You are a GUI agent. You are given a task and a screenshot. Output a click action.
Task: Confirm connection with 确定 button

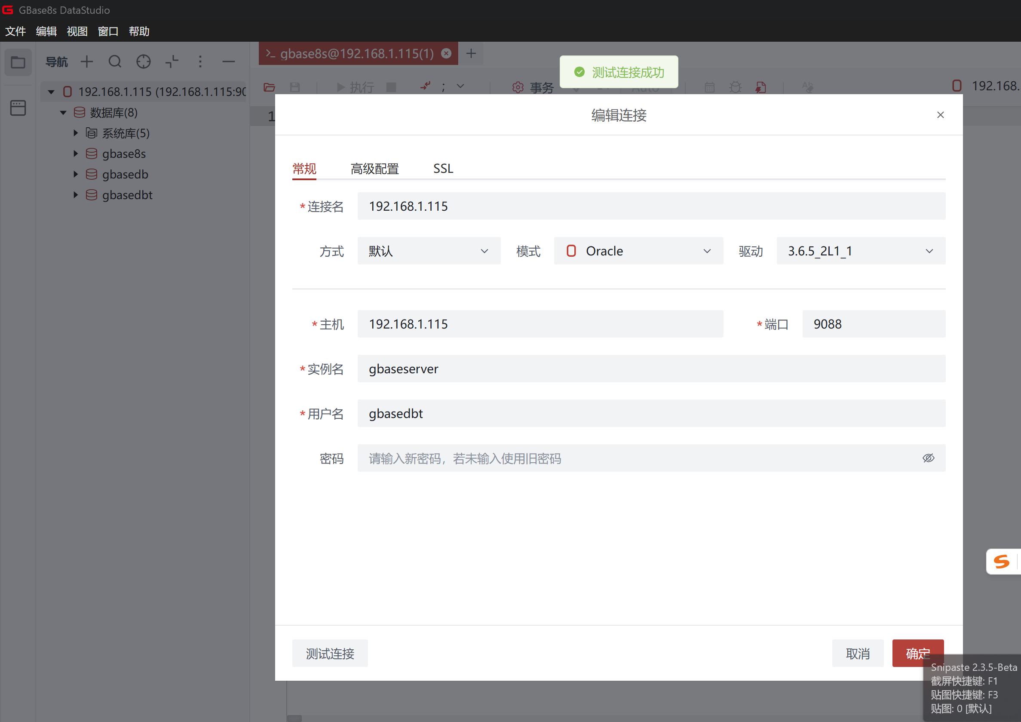(x=918, y=653)
